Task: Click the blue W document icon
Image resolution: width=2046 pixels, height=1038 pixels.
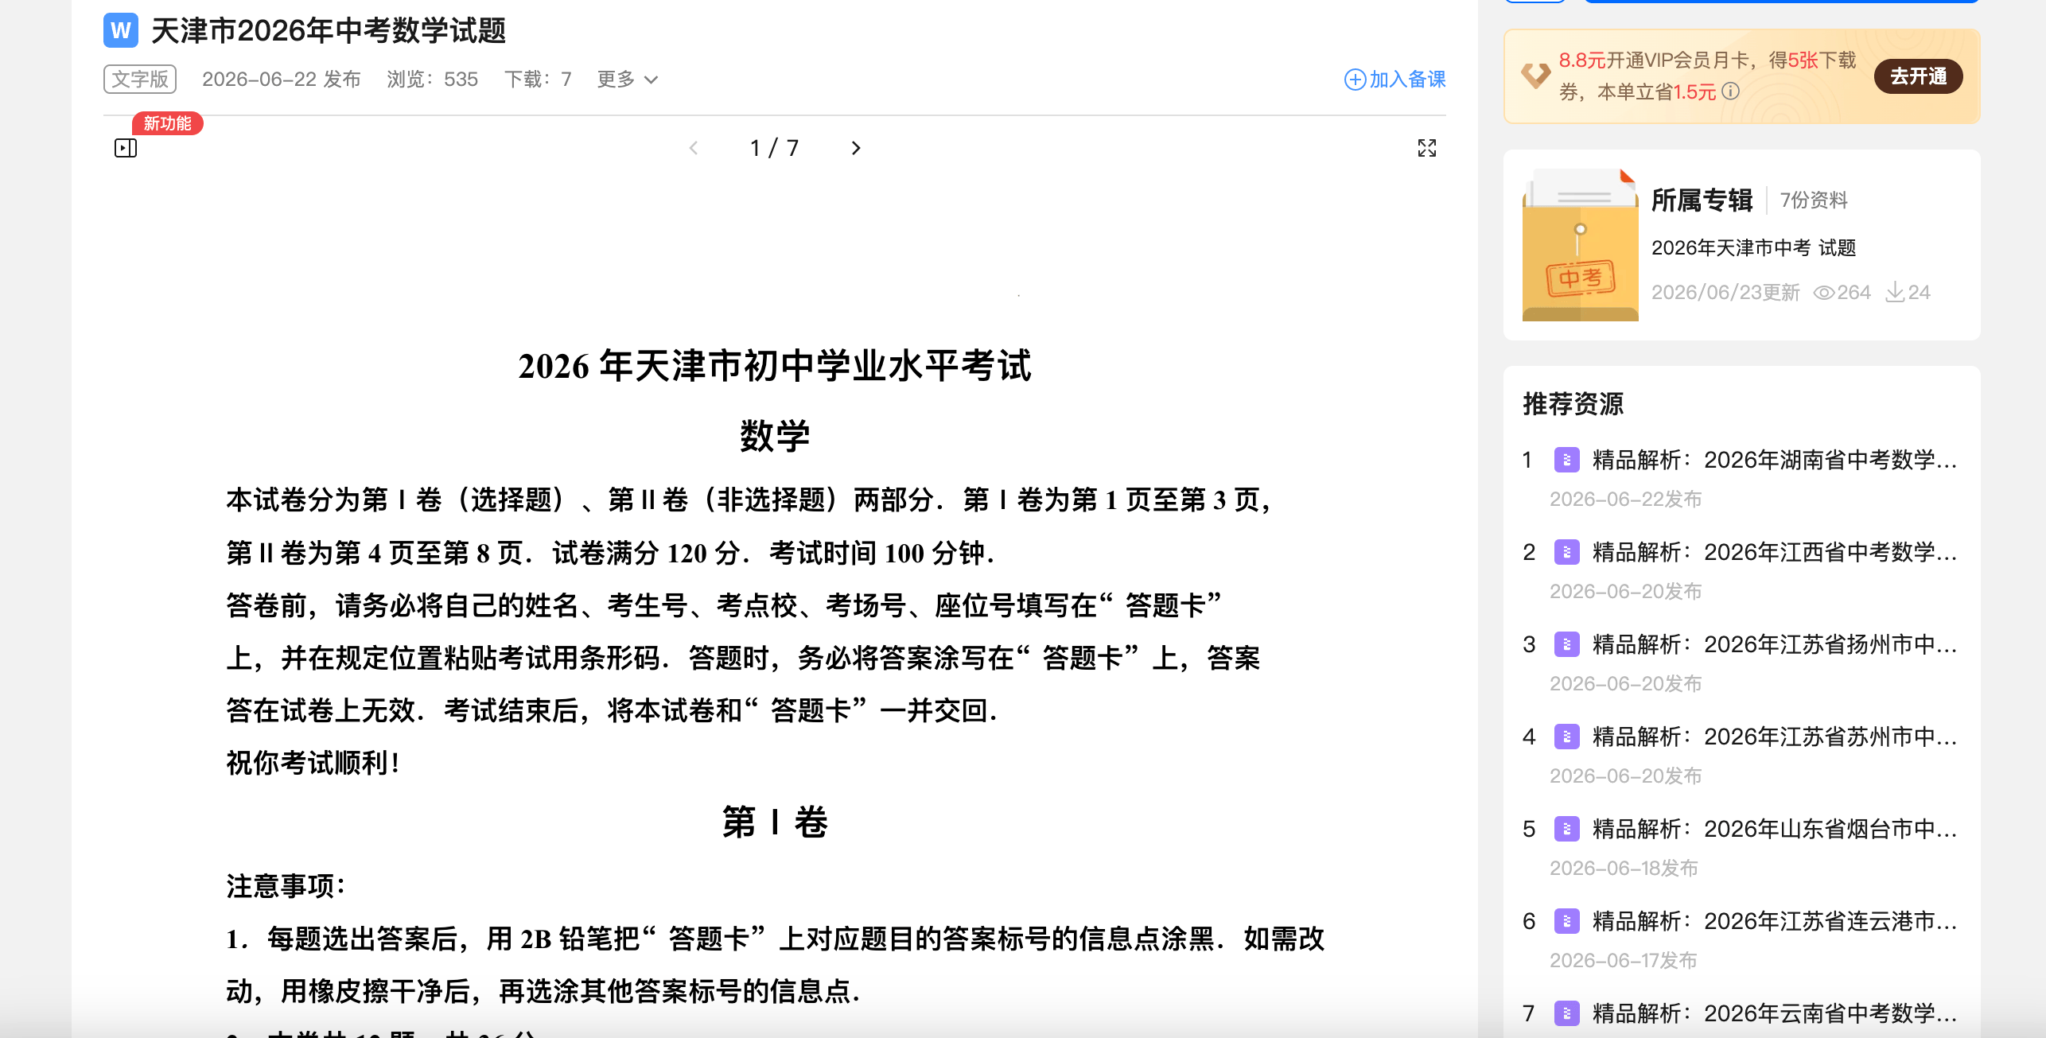Action: point(121,30)
